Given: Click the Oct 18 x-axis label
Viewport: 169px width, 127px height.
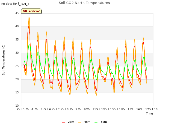Looking at the screenshot, I should point(153,109).
